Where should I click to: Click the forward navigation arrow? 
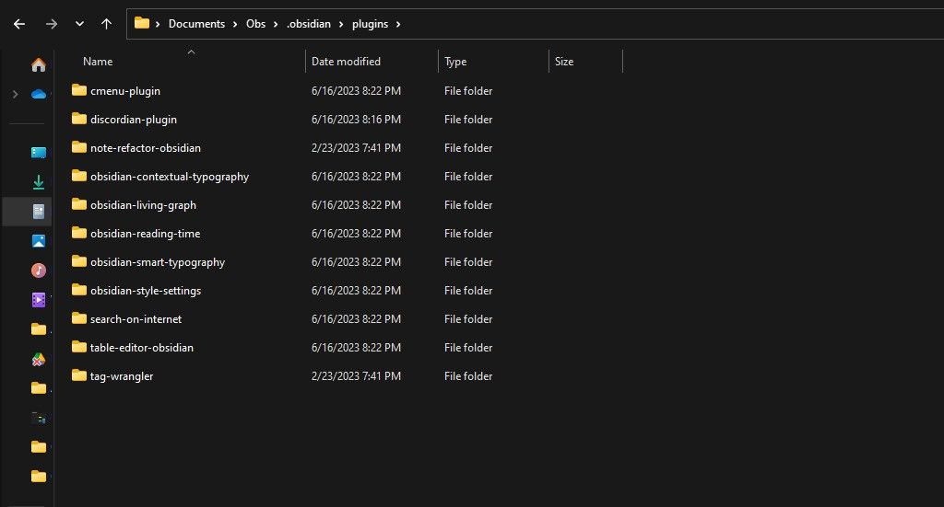[x=52, y=24]
